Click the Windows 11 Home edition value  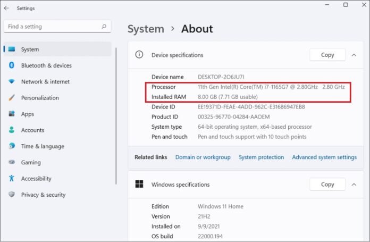[x=221, y=206]
